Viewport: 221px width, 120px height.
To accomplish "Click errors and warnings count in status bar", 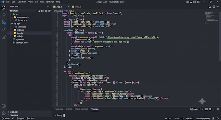I will (31, 119).
